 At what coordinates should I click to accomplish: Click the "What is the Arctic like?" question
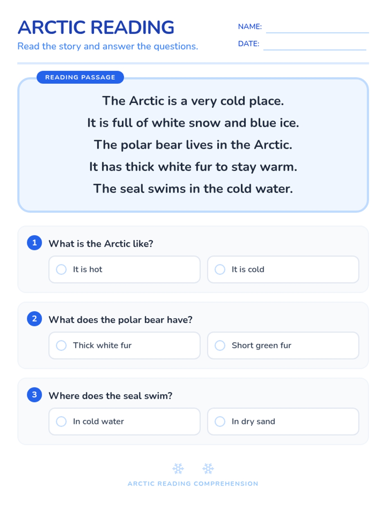click(101, 244)
